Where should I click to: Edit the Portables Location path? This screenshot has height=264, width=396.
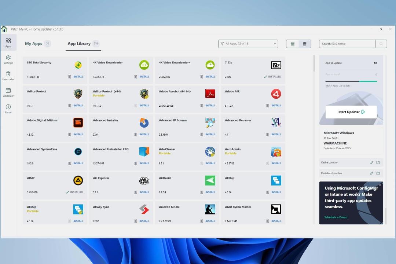371,173
